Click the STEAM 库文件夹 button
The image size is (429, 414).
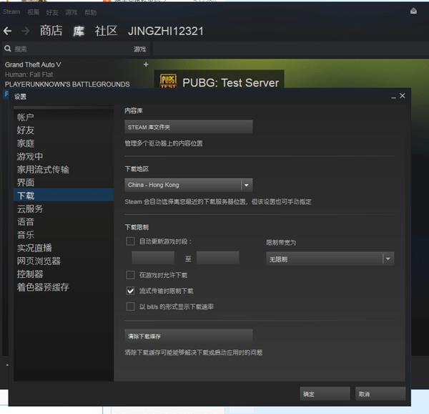[x=189, y=127]
